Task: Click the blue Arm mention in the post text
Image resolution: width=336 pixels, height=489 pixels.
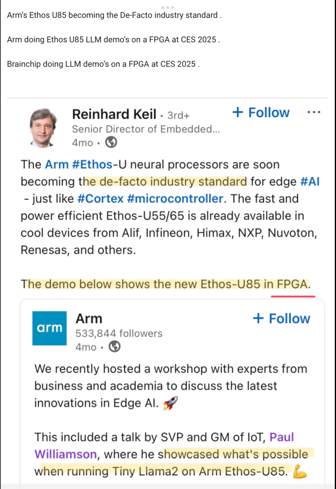Action: pos(57,165)
